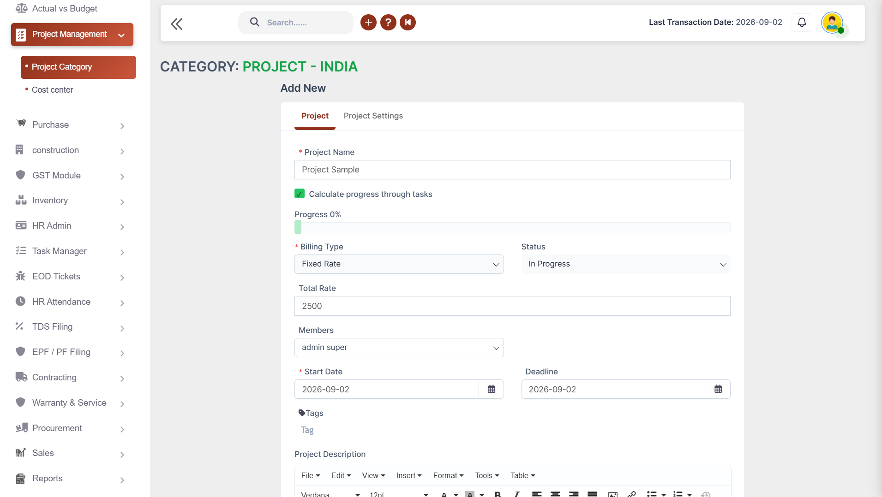Open the question mark help icon
Screen dimensions: 882x497
pos(388,22)
